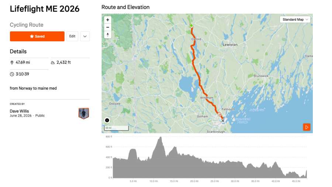The width and height of the screenshot is (332, 187).
Task: Open creator avatar thumbnail
Action: 84,113
